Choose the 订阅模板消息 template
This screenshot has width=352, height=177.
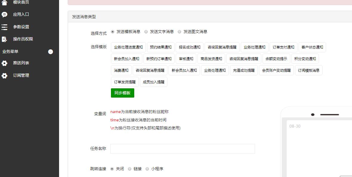tap(309, 70)
